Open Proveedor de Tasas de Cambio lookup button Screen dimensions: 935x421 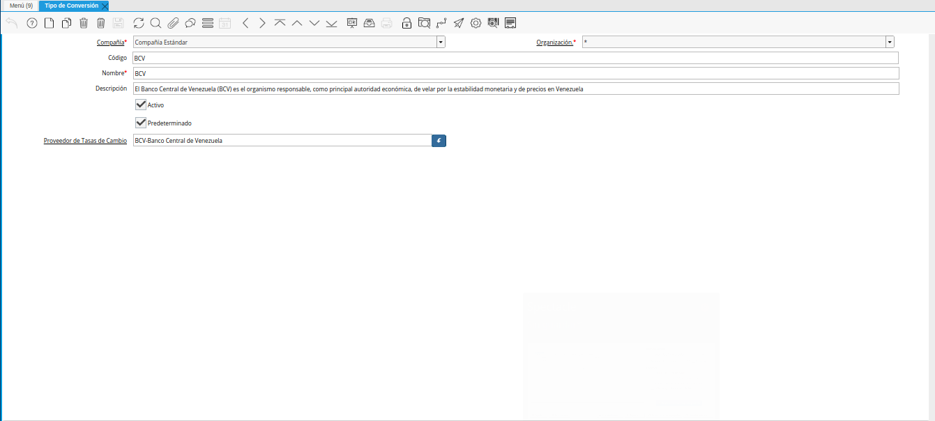(x=439, y=140)
